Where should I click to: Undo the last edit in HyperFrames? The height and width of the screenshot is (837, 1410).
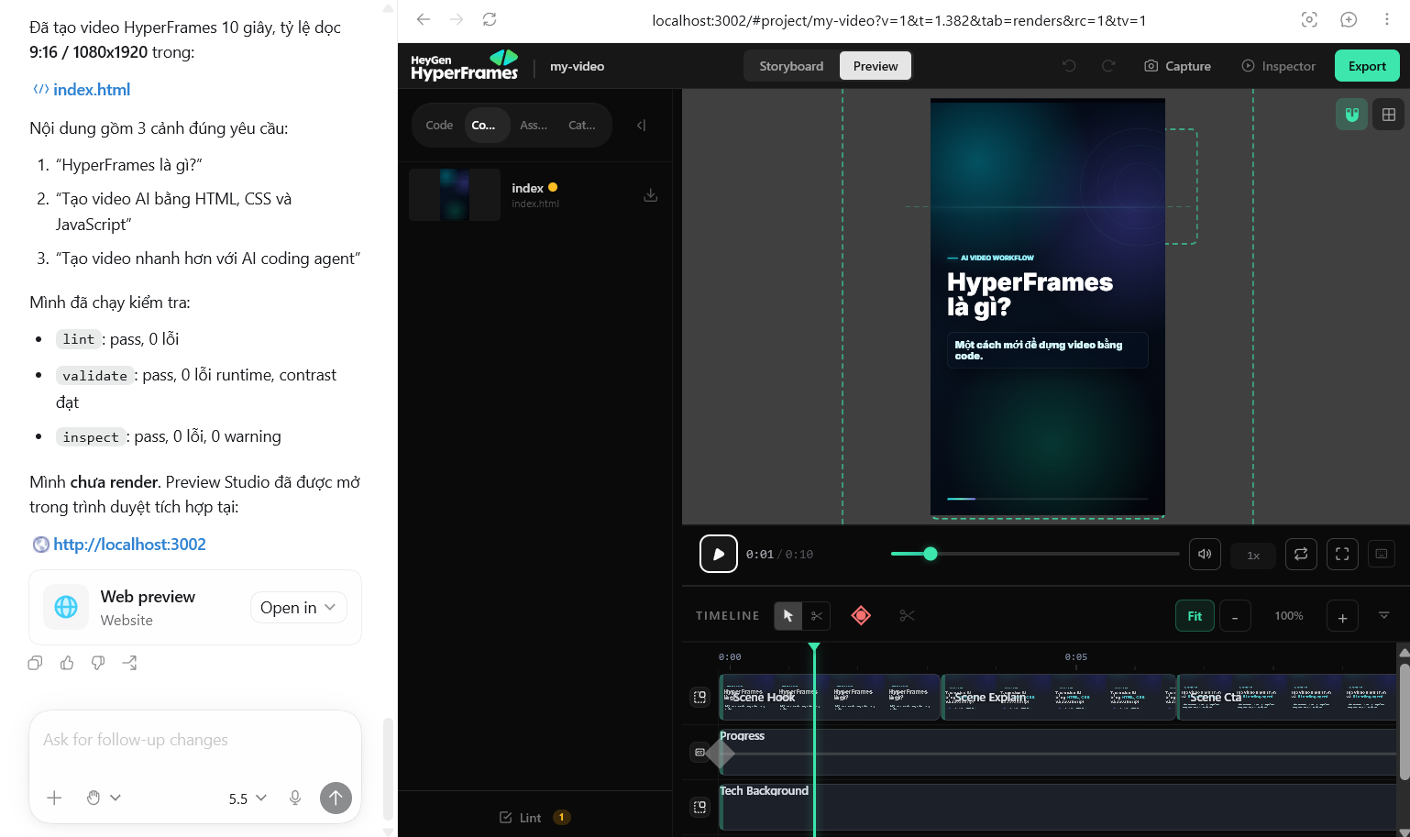(x=1069, y=66)
